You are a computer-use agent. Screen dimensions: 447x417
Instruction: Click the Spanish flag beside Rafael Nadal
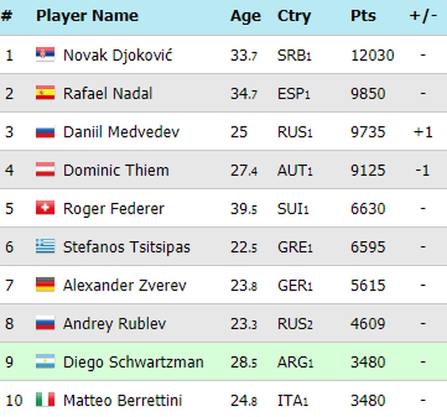tap(45, 93)
